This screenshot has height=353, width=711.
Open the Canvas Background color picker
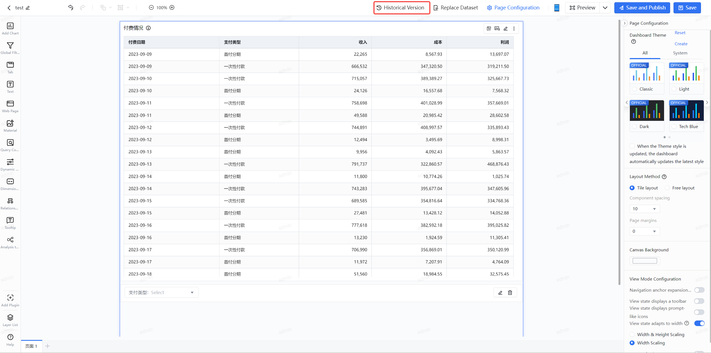645,261
